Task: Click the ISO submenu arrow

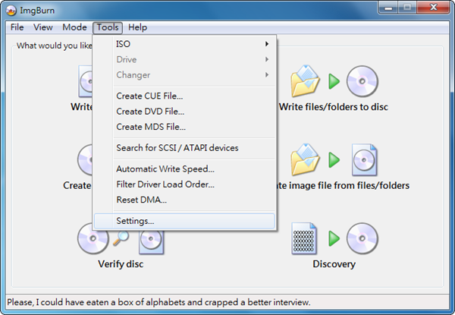Action: (x=267, y=44)
